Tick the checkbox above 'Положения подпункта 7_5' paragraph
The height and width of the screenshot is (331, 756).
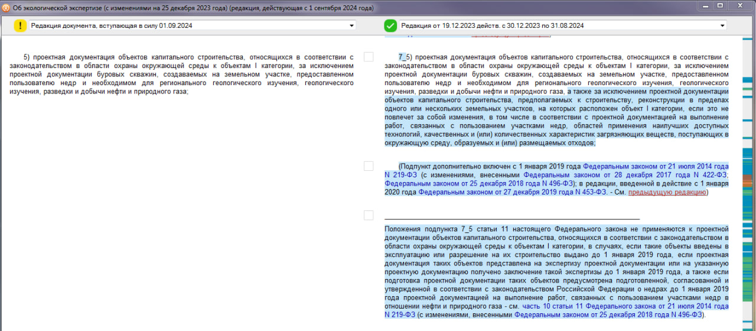coord(369,215)
